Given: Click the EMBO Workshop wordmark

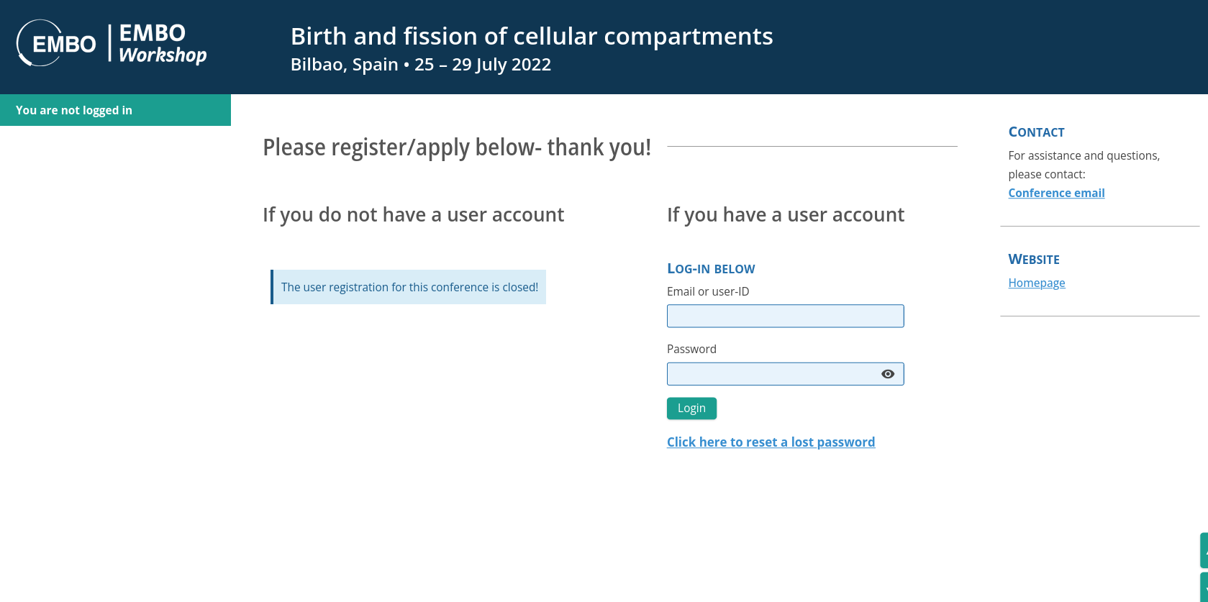Looking at the screenshot, I should (x=162, y=44).
